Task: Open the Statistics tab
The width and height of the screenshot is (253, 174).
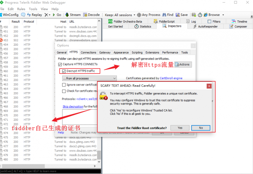Action: (143, 26)
